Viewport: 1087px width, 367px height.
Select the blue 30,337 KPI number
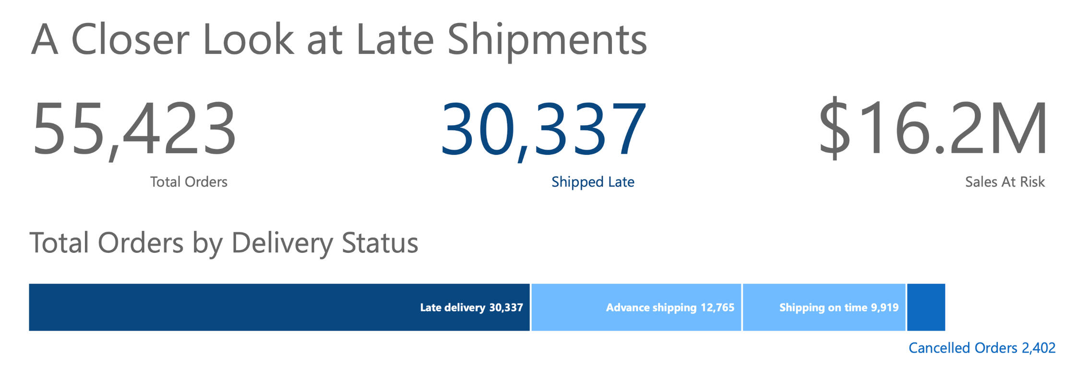click(x=543, y=129)
